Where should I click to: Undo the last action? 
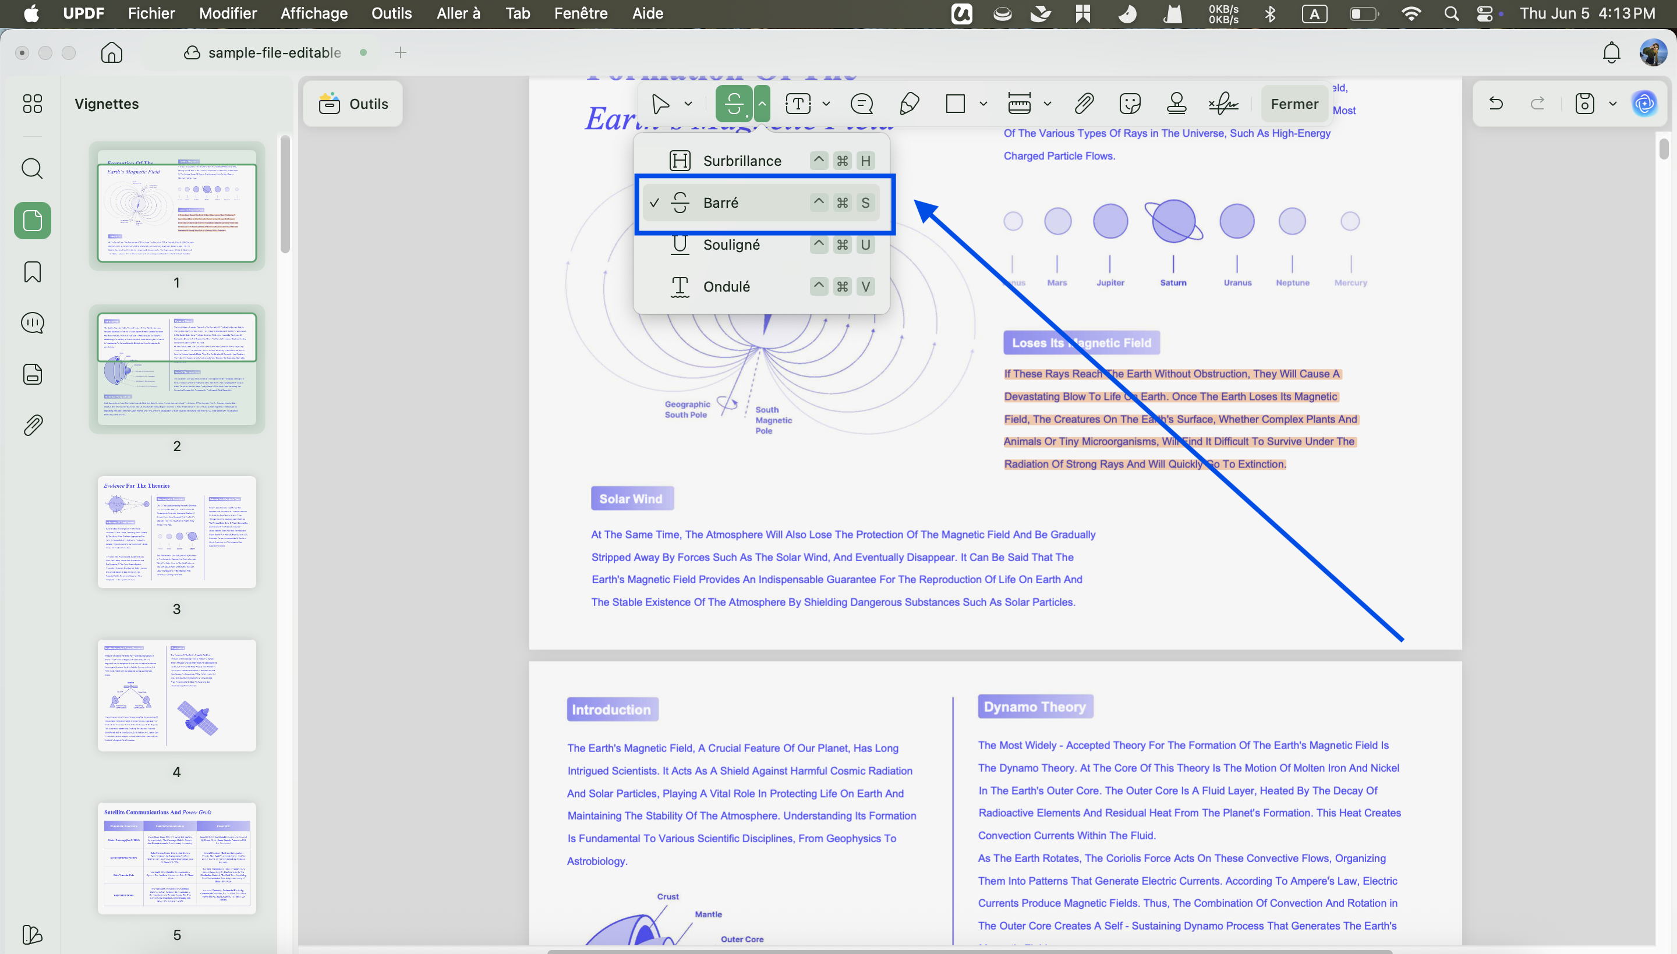point(1495,104)
